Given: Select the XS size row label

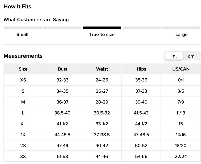Looking at the screenshot, I should pyautogui.click(x=23, y=80).
